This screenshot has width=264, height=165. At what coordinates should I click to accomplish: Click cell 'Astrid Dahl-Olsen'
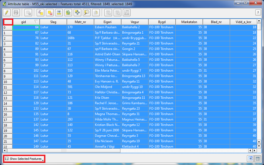[107, 54]
